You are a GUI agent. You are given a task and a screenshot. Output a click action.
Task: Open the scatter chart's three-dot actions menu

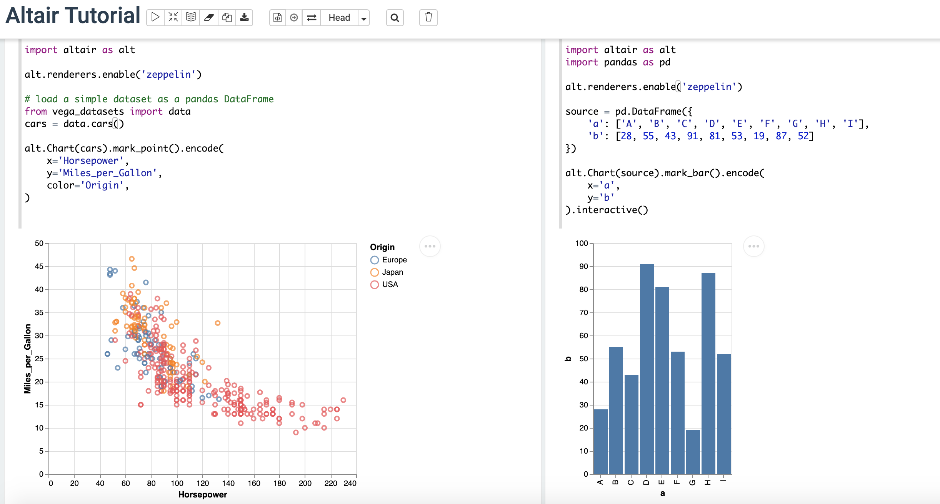tap(430, 246)
